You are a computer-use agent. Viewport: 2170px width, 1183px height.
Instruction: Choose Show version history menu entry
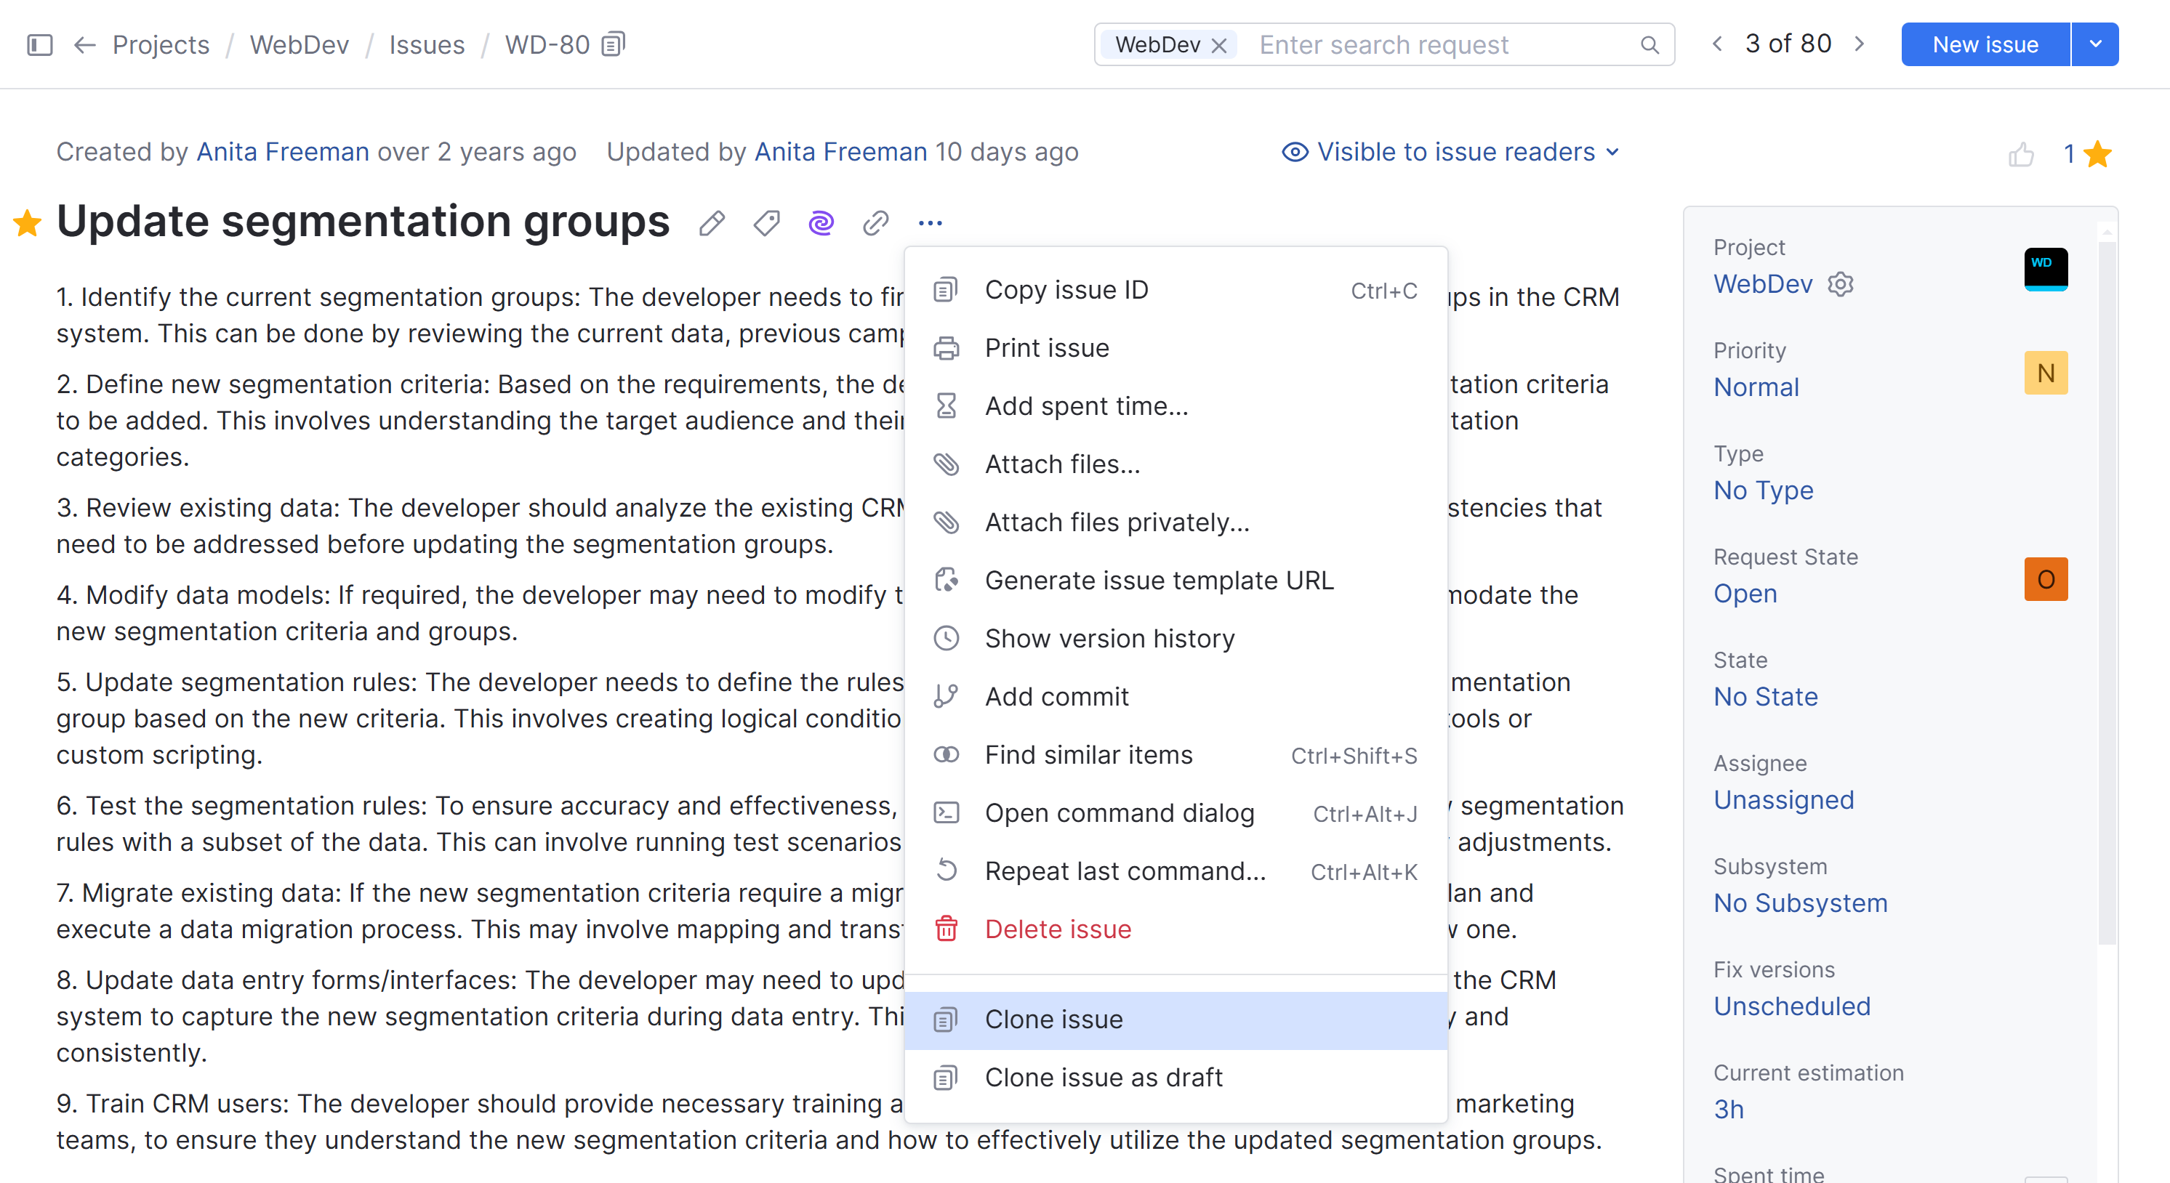(1109, 638)
